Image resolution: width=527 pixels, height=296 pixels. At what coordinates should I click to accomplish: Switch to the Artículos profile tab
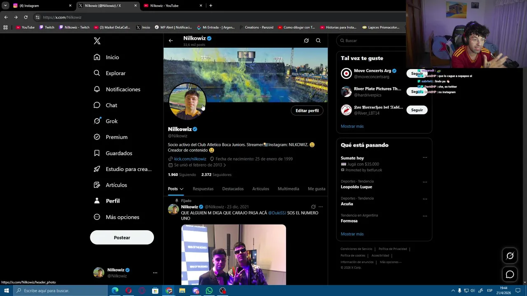pyautogui.click(x=261, y=189)
